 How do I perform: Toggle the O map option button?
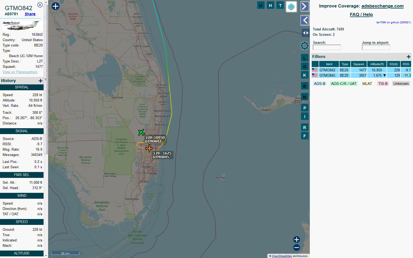tap(304, 67)
